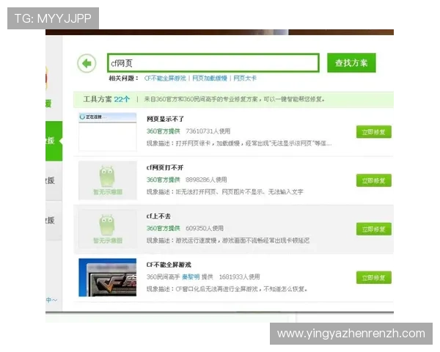This screenshot has height=352, width=440.
Task: Click 立即修复 for CF不能全屏游戏 row
Action: 374,278
